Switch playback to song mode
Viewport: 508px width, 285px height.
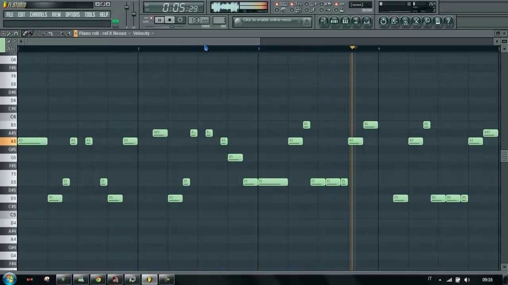[151, 22]
